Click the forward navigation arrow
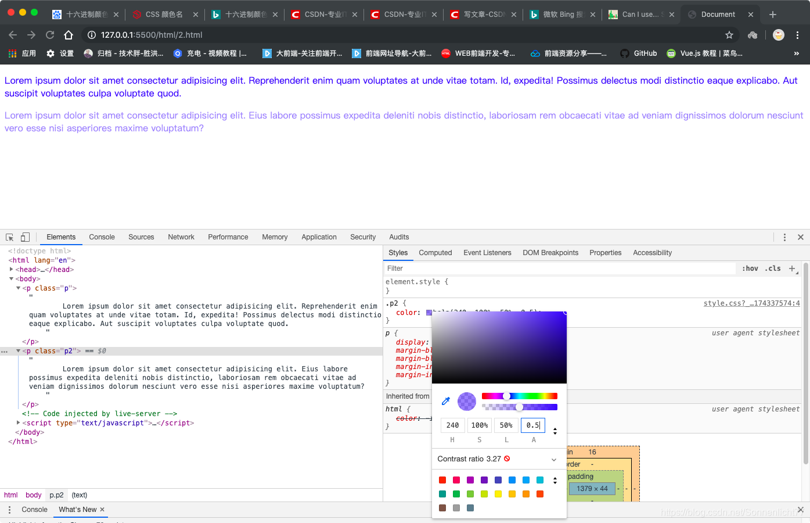The image size is (810, 523). pyautogui.click(x=31, y=35)
